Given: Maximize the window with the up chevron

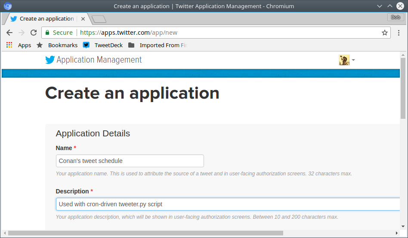Looking at the screenshot, I should 390,6.
